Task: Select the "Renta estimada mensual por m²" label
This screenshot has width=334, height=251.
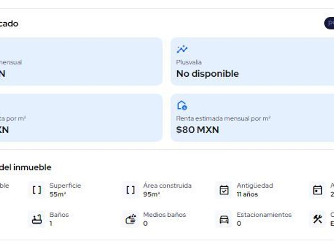Action: [x=223, y=118]
